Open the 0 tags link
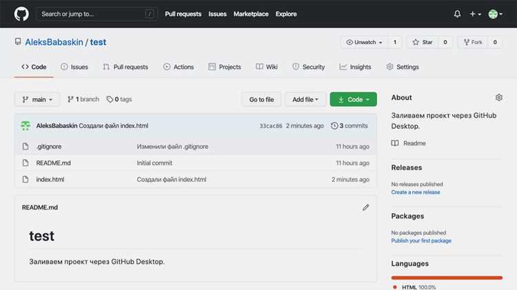 119,99
